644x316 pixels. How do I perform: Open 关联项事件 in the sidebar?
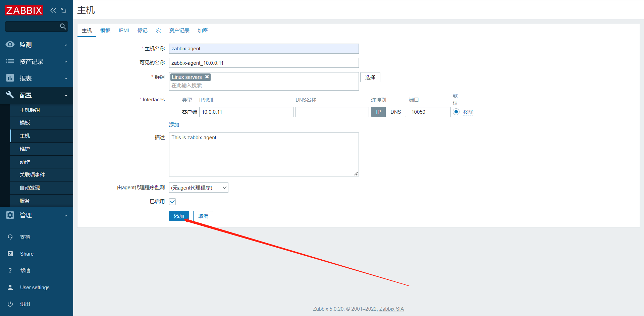point(42,175)
